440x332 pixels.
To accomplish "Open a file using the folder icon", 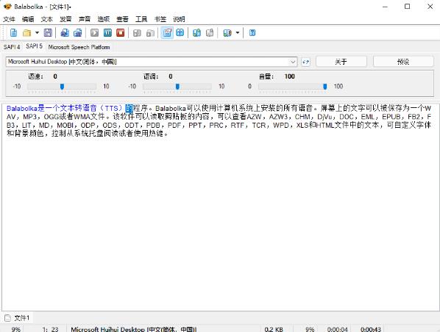I will click(27, 33).
